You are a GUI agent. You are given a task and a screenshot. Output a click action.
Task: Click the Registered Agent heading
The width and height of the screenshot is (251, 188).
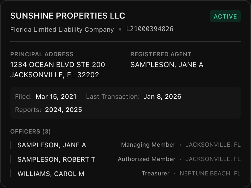coord(161,54)
